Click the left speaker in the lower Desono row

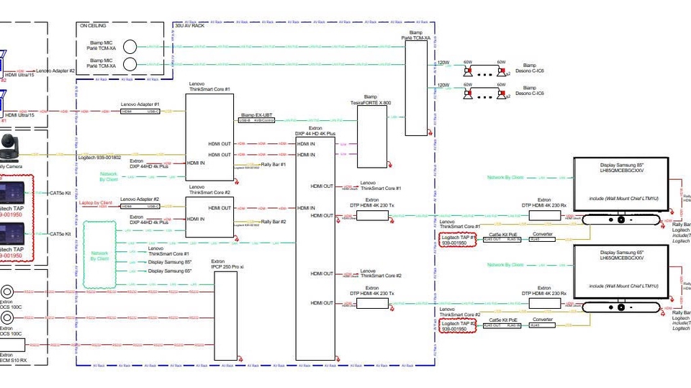(x=468, y=94)
